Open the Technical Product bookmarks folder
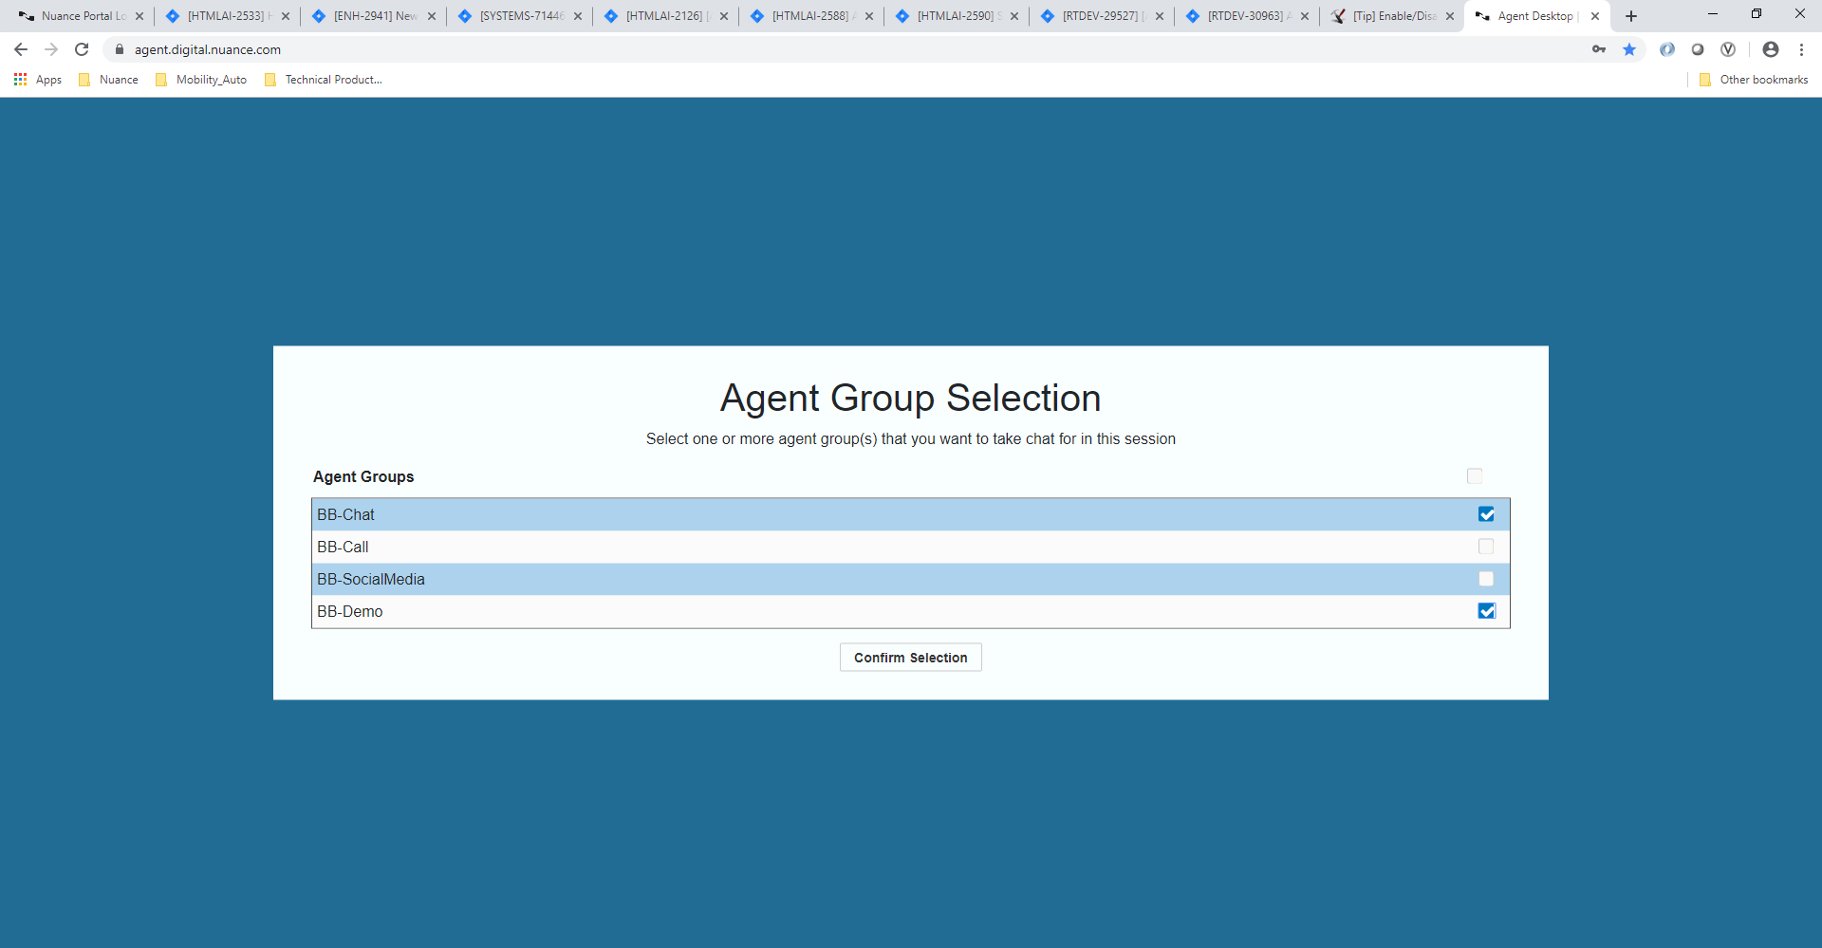Viewport: 1822px width, 948px height. click(x=323, y=79)
